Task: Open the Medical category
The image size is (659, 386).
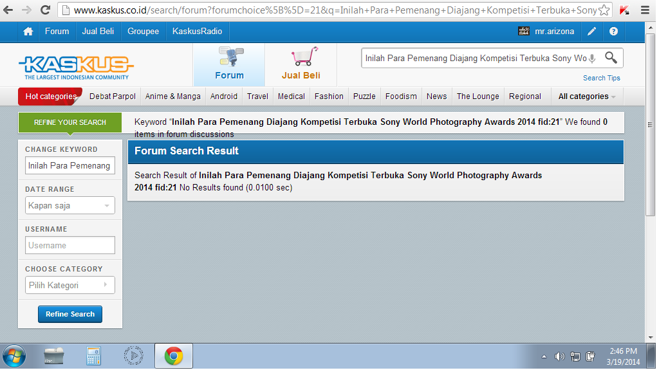Action: coord(292,96)
